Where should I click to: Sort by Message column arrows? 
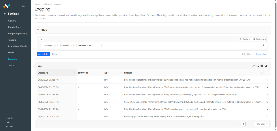pos(262,73)
